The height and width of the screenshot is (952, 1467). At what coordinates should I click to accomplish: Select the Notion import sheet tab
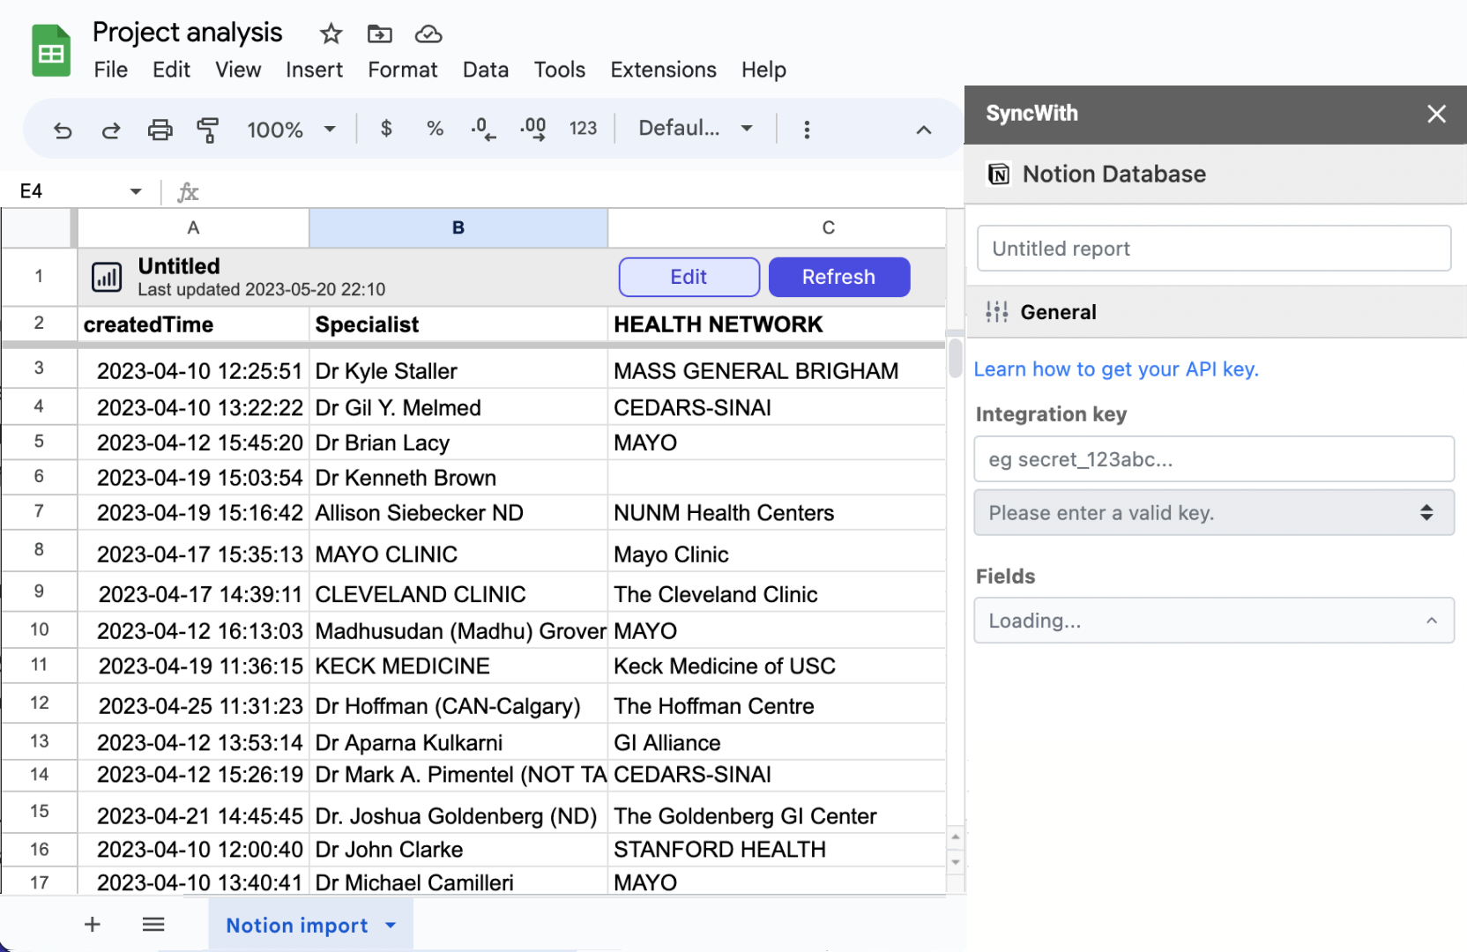pyautogui.click(x=296, y=925)
